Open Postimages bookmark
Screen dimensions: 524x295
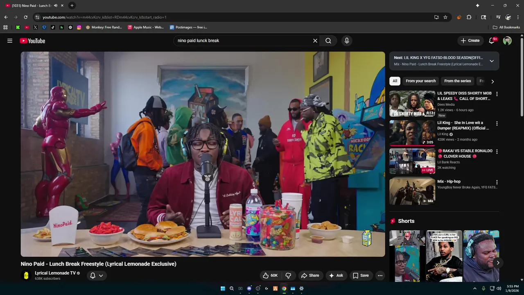click(189, 27)
